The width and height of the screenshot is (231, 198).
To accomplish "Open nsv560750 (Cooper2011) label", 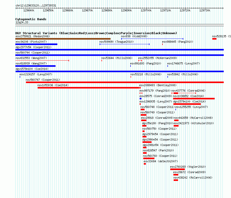I will (x=159, y=129).
